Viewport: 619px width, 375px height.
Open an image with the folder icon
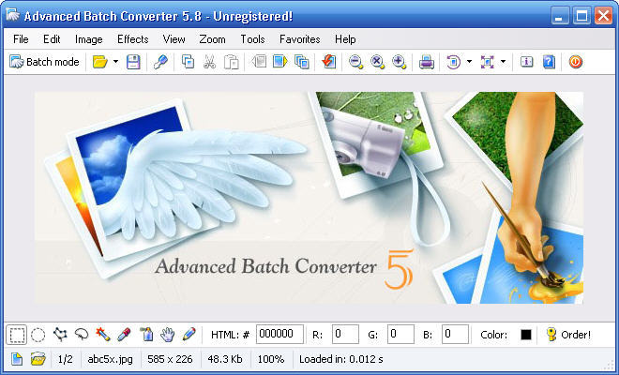coord(99,62)
